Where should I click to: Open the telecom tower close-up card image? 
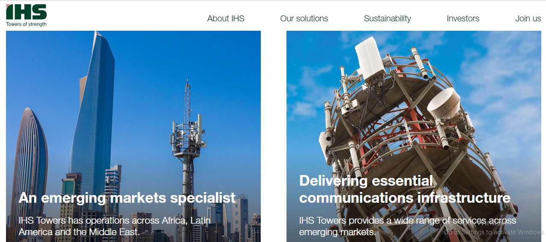pos(414,136)
